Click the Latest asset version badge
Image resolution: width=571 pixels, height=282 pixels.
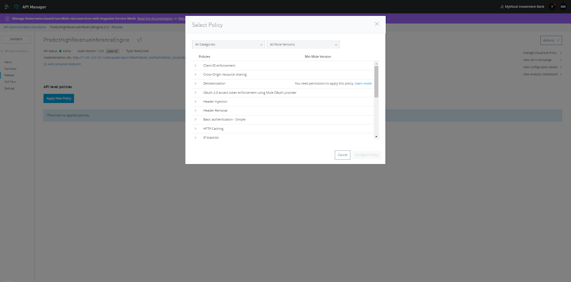[112, 51]
